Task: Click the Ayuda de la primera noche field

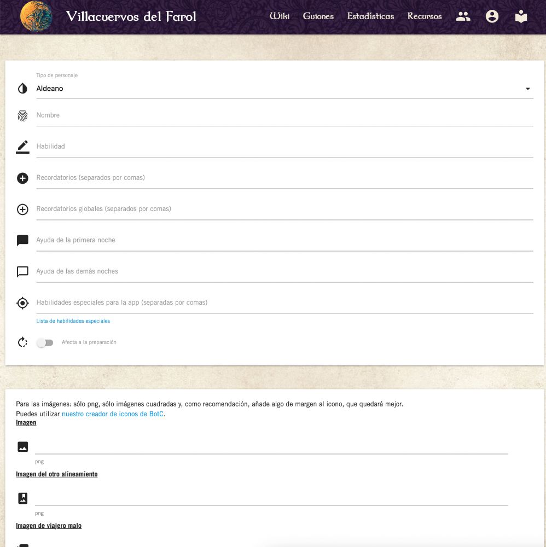Action: coord(284,240)
